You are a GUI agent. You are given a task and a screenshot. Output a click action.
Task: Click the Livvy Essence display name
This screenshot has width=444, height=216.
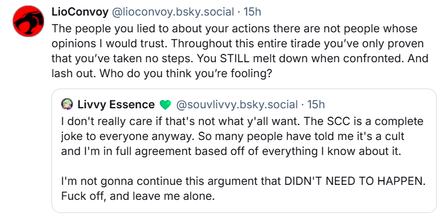tap(116, 105)
